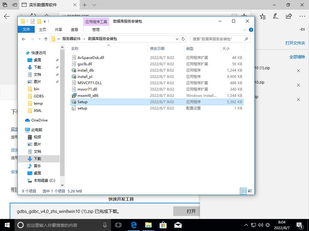Switch to large icons view in status bar

coord(250,191)
